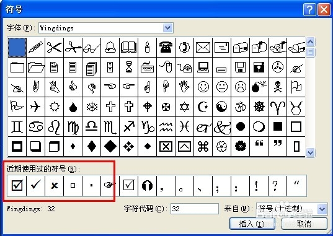Image resolution: width=333 pixels, height=236 pixels.
Task: Choose the recent small hollow square
Action: pyautogui.click(x=73, y=185)
